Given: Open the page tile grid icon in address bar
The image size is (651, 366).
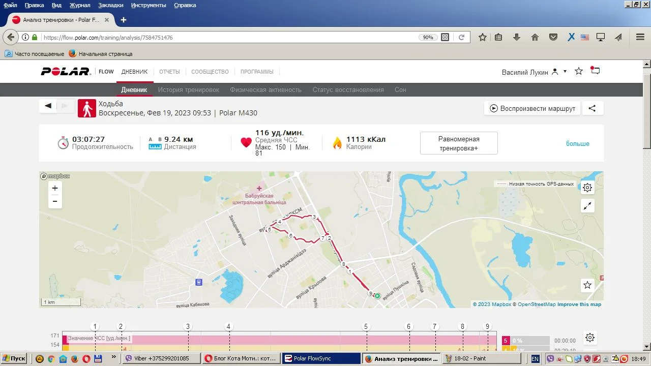Looking at the screenshot, I should (x=445, y=37).
